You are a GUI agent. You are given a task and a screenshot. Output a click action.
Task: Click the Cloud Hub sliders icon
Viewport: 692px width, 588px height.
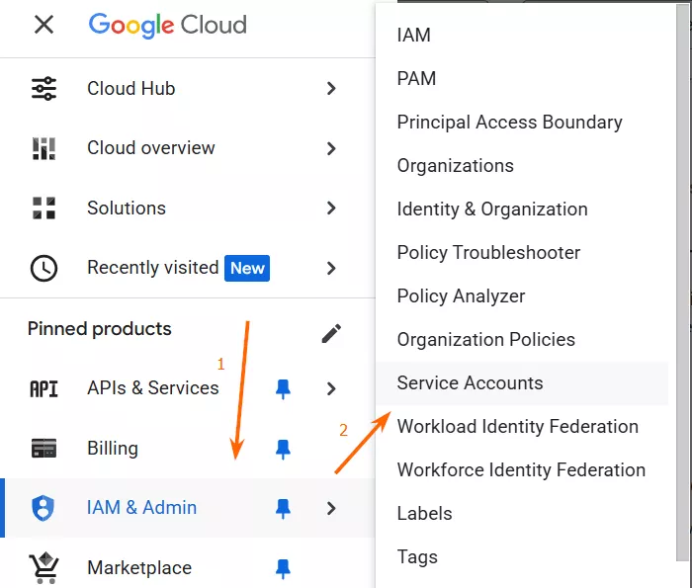(43, 89)
